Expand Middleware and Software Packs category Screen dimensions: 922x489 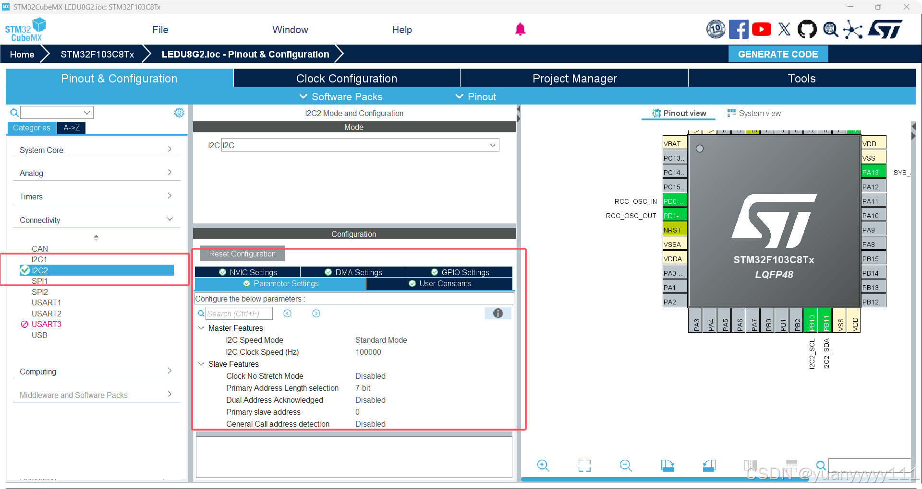click(x=96, y=395)
